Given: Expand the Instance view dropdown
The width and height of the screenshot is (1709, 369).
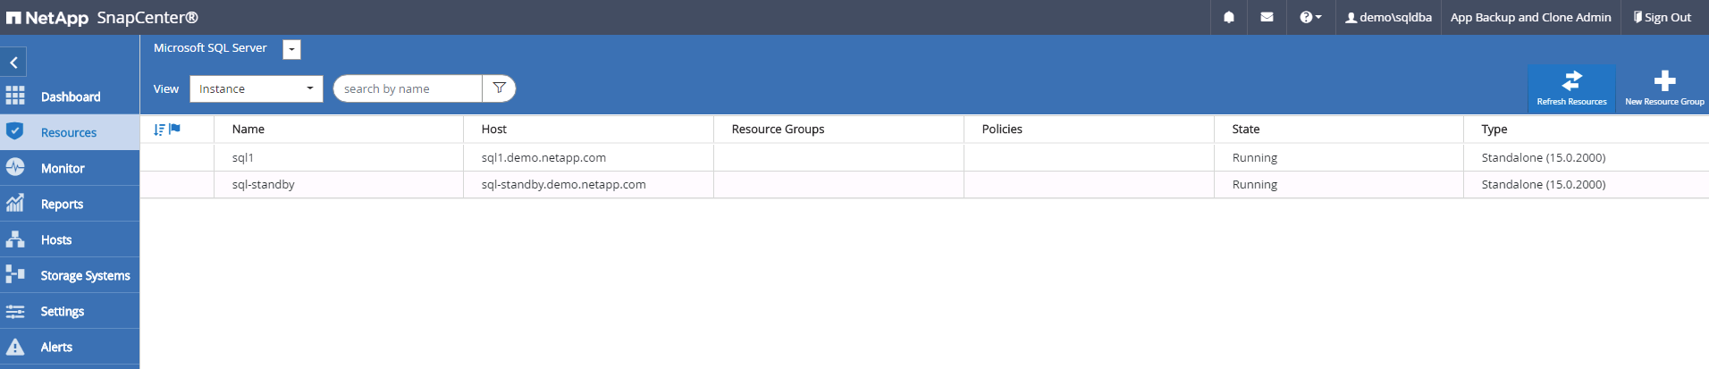Looking at the screenshot, I should pyautogui.click(x=256, y=88).
